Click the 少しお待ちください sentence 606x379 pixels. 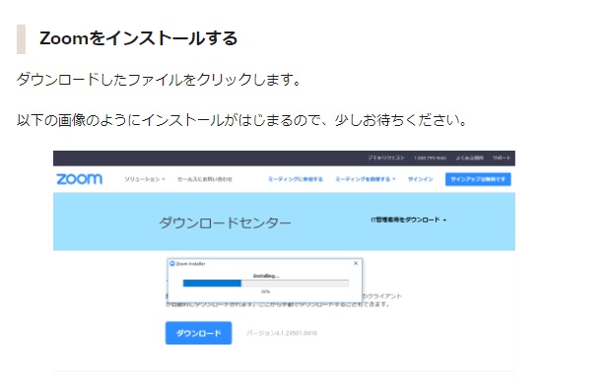click(401, 120)
